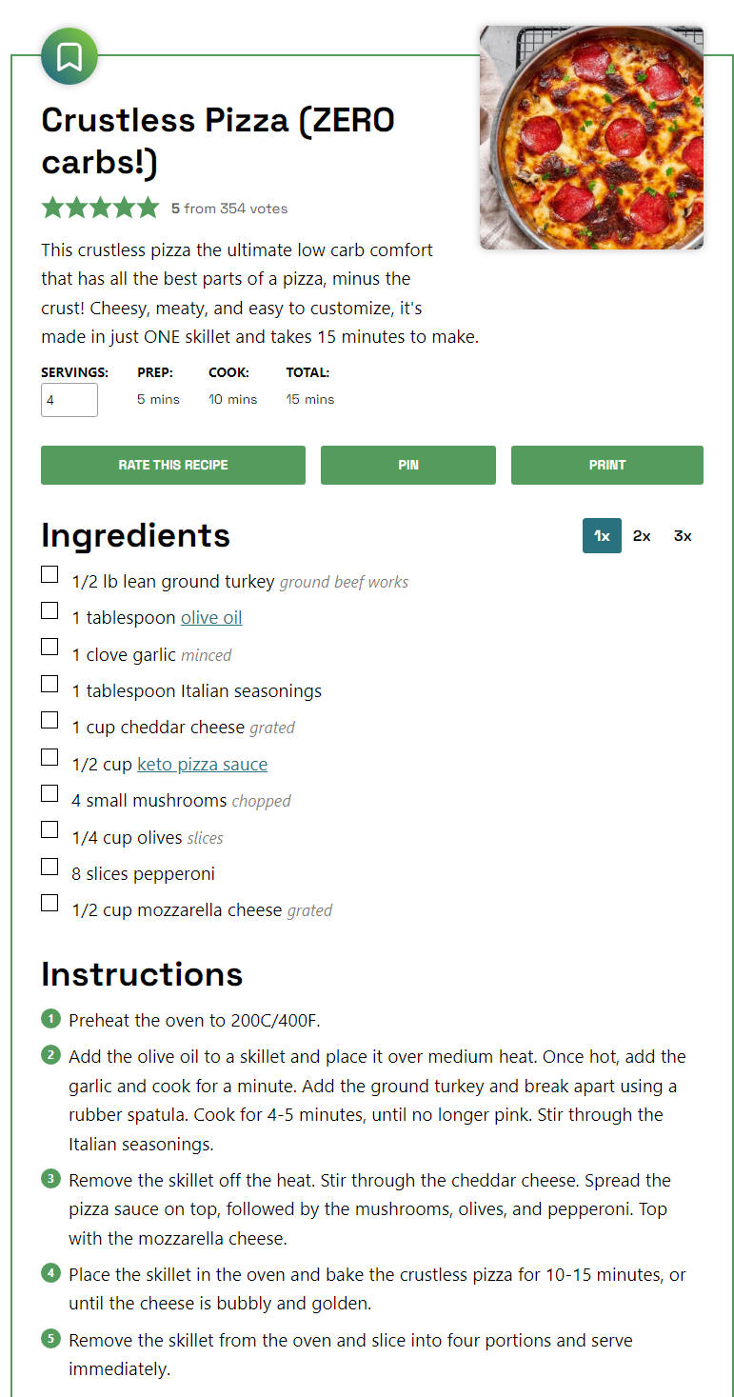734x1397 pixels.
Task: Tick the olives slices checkbox
Action: click(x=50, y=829)
